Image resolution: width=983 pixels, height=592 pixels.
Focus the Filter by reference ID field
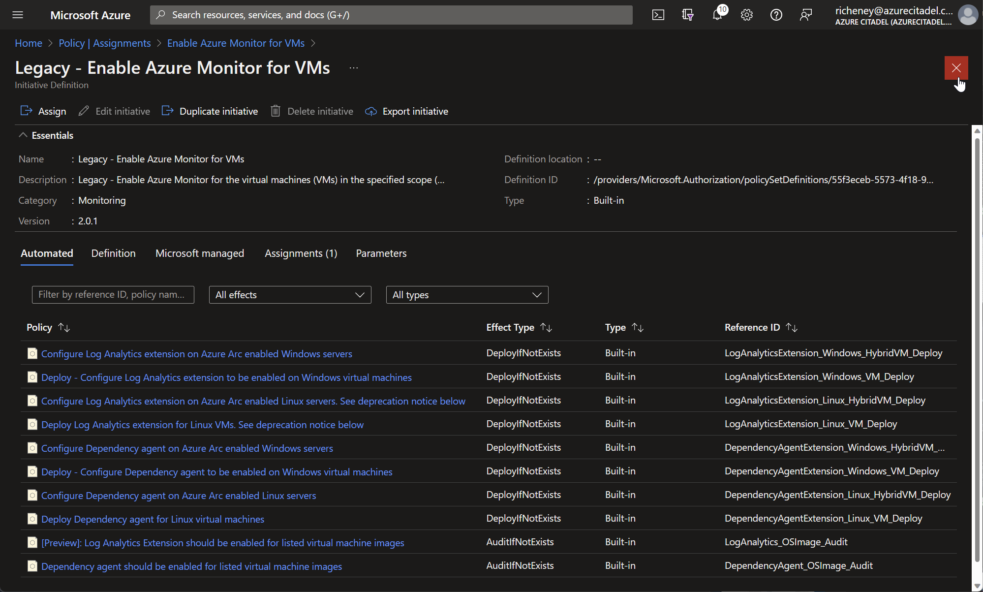[x=113, y=295]
